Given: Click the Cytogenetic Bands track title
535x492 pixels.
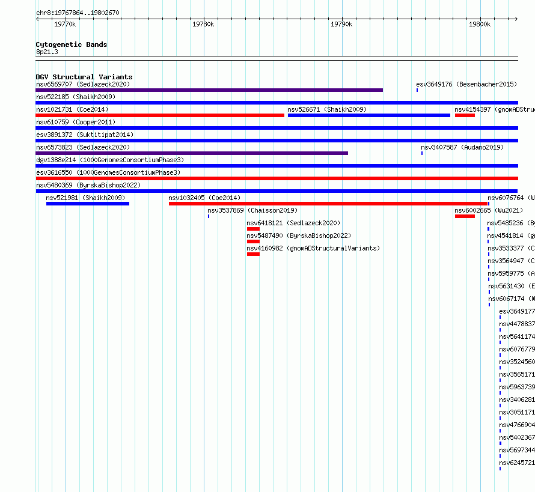Looking at the screenshot, I should pyautogui.click(x=72, y=44).
